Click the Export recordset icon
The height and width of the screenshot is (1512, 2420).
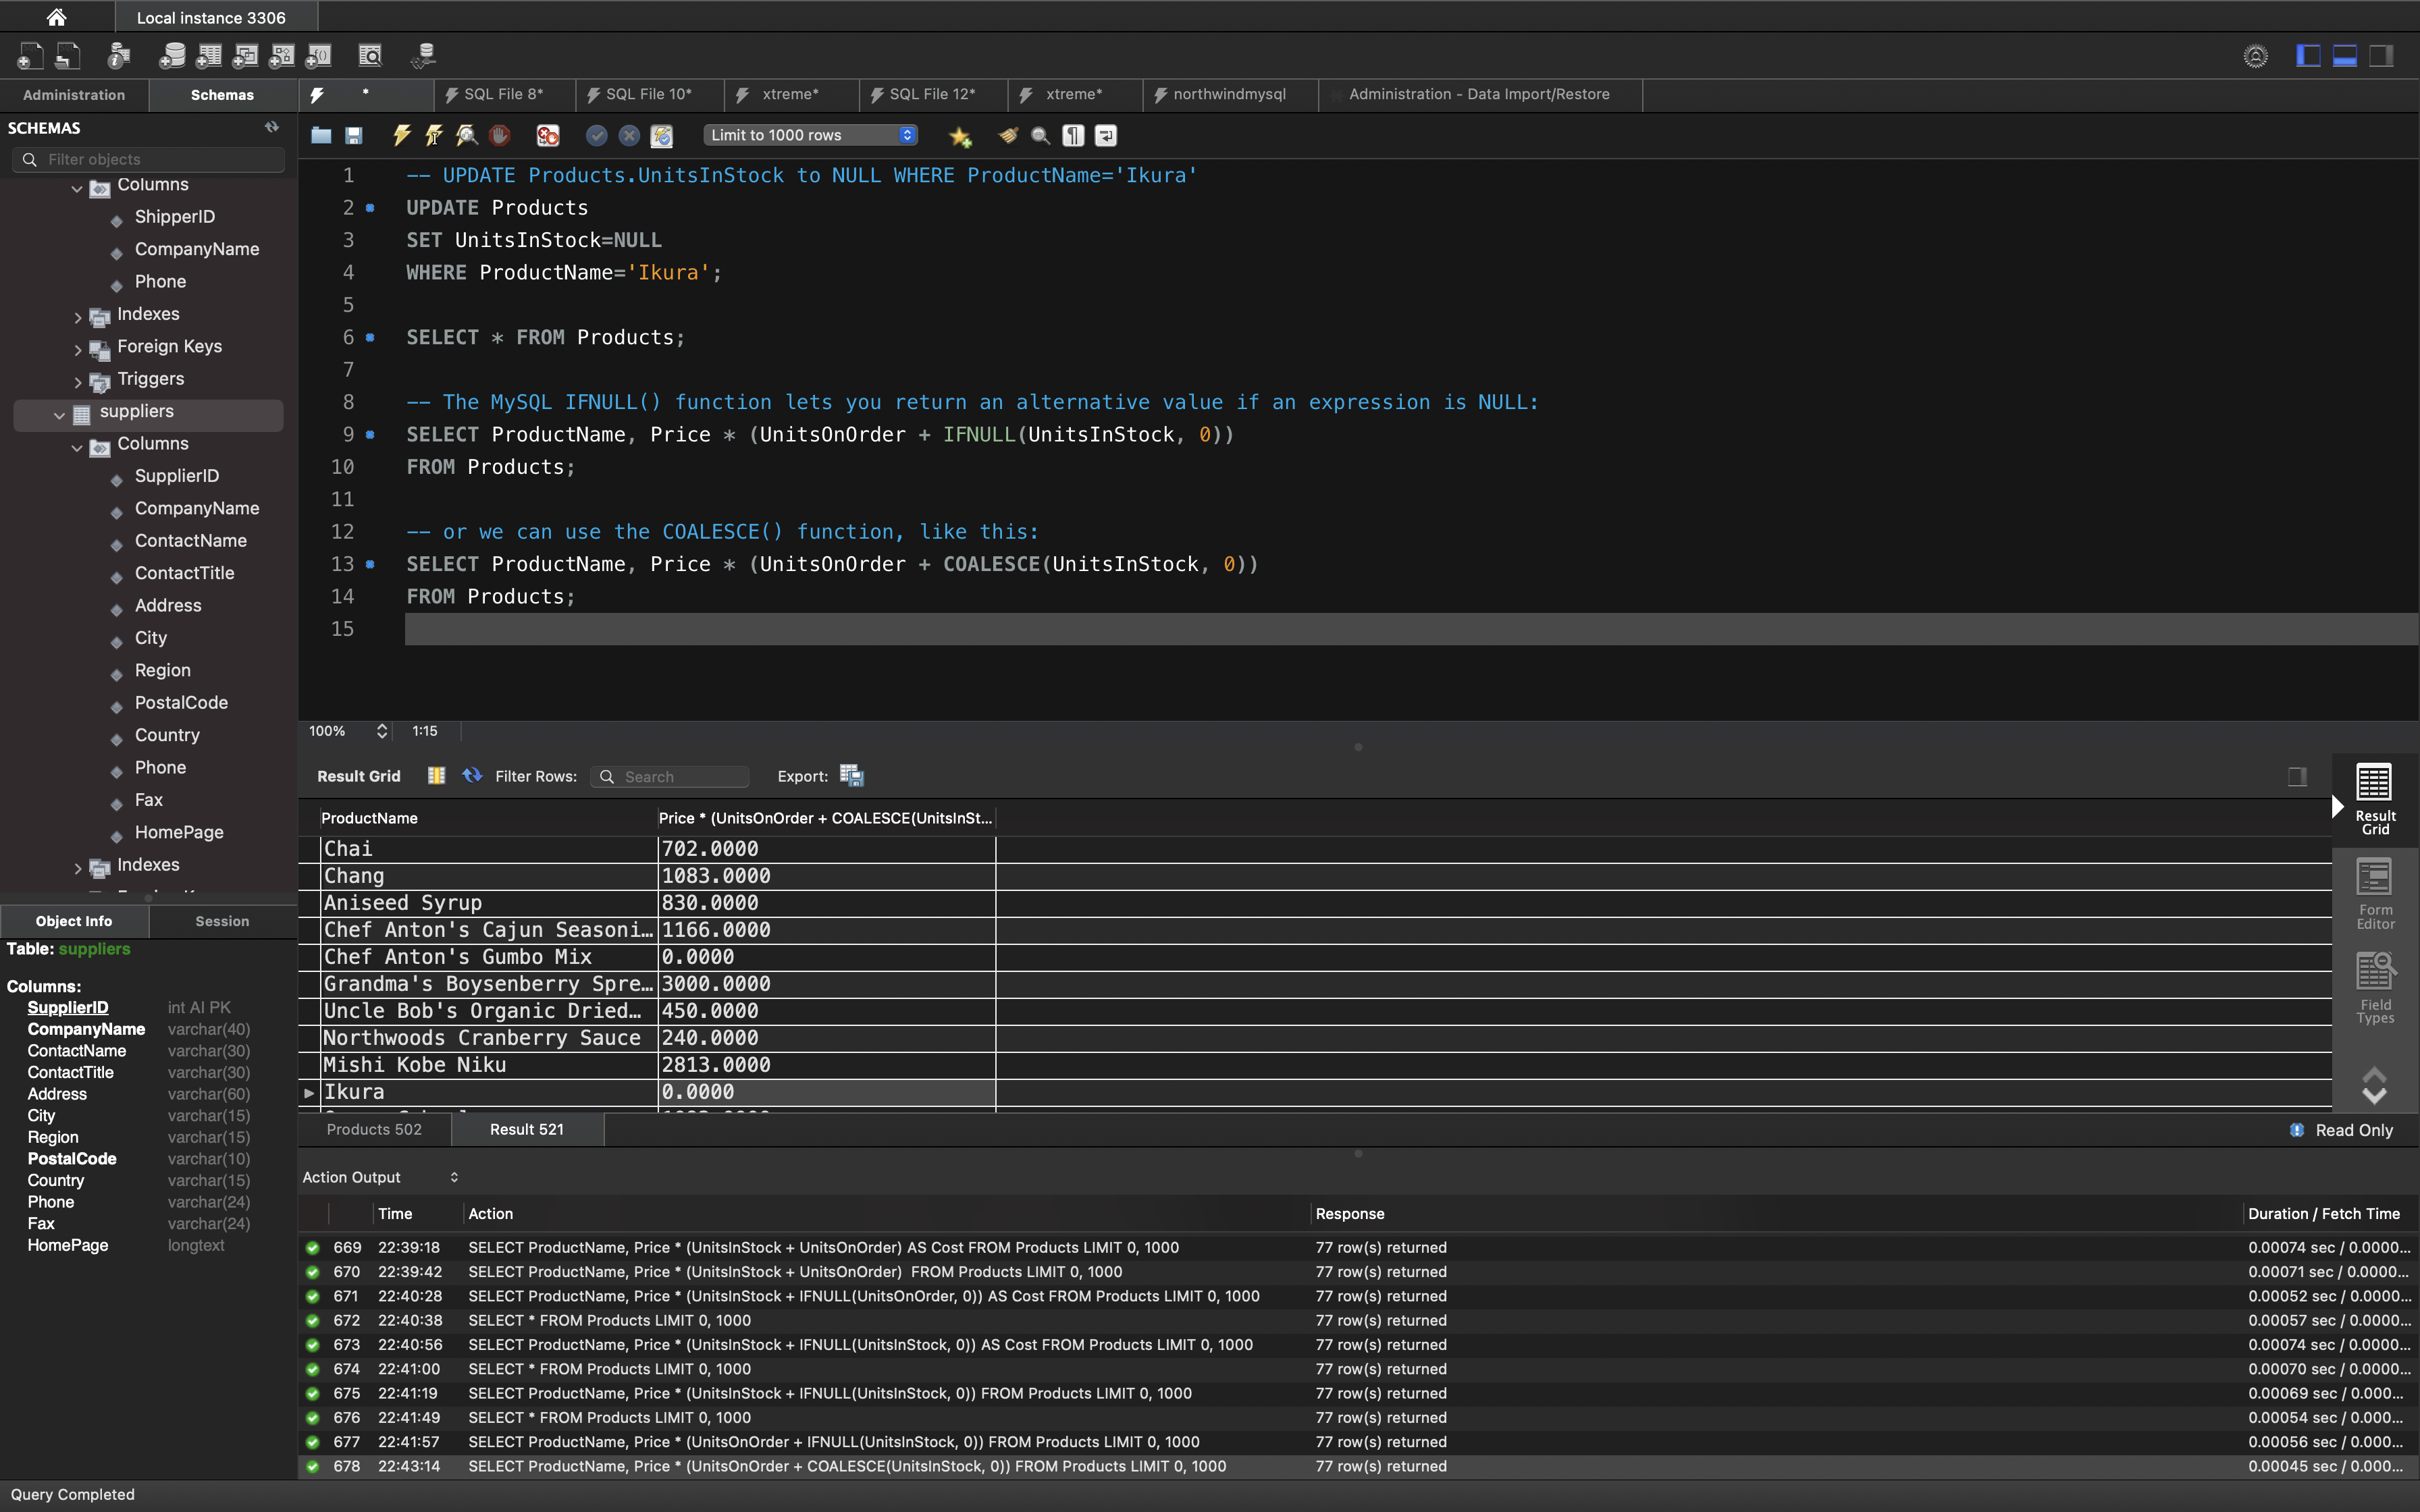click(851, 775)
